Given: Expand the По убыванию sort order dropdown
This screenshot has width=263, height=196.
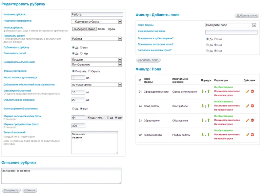Looking at the screenshot, I should pyautogui.click(x=97, y=64).
